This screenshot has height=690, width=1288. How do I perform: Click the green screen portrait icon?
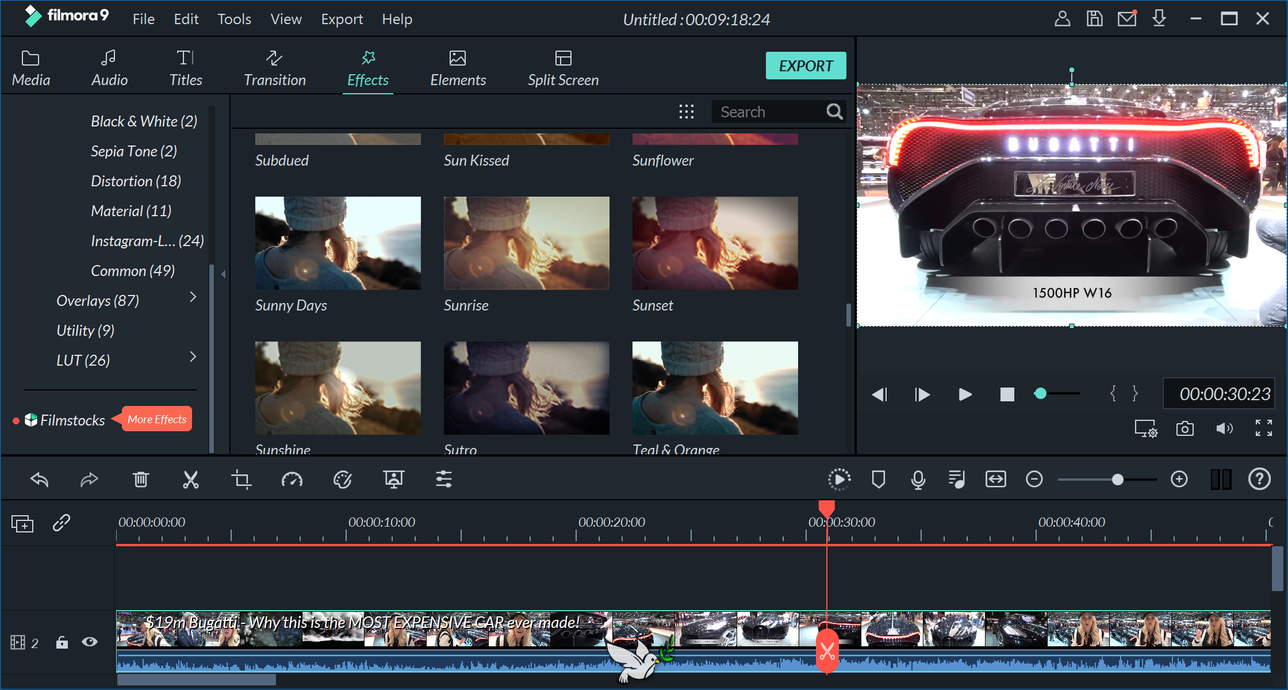point(394,479)
